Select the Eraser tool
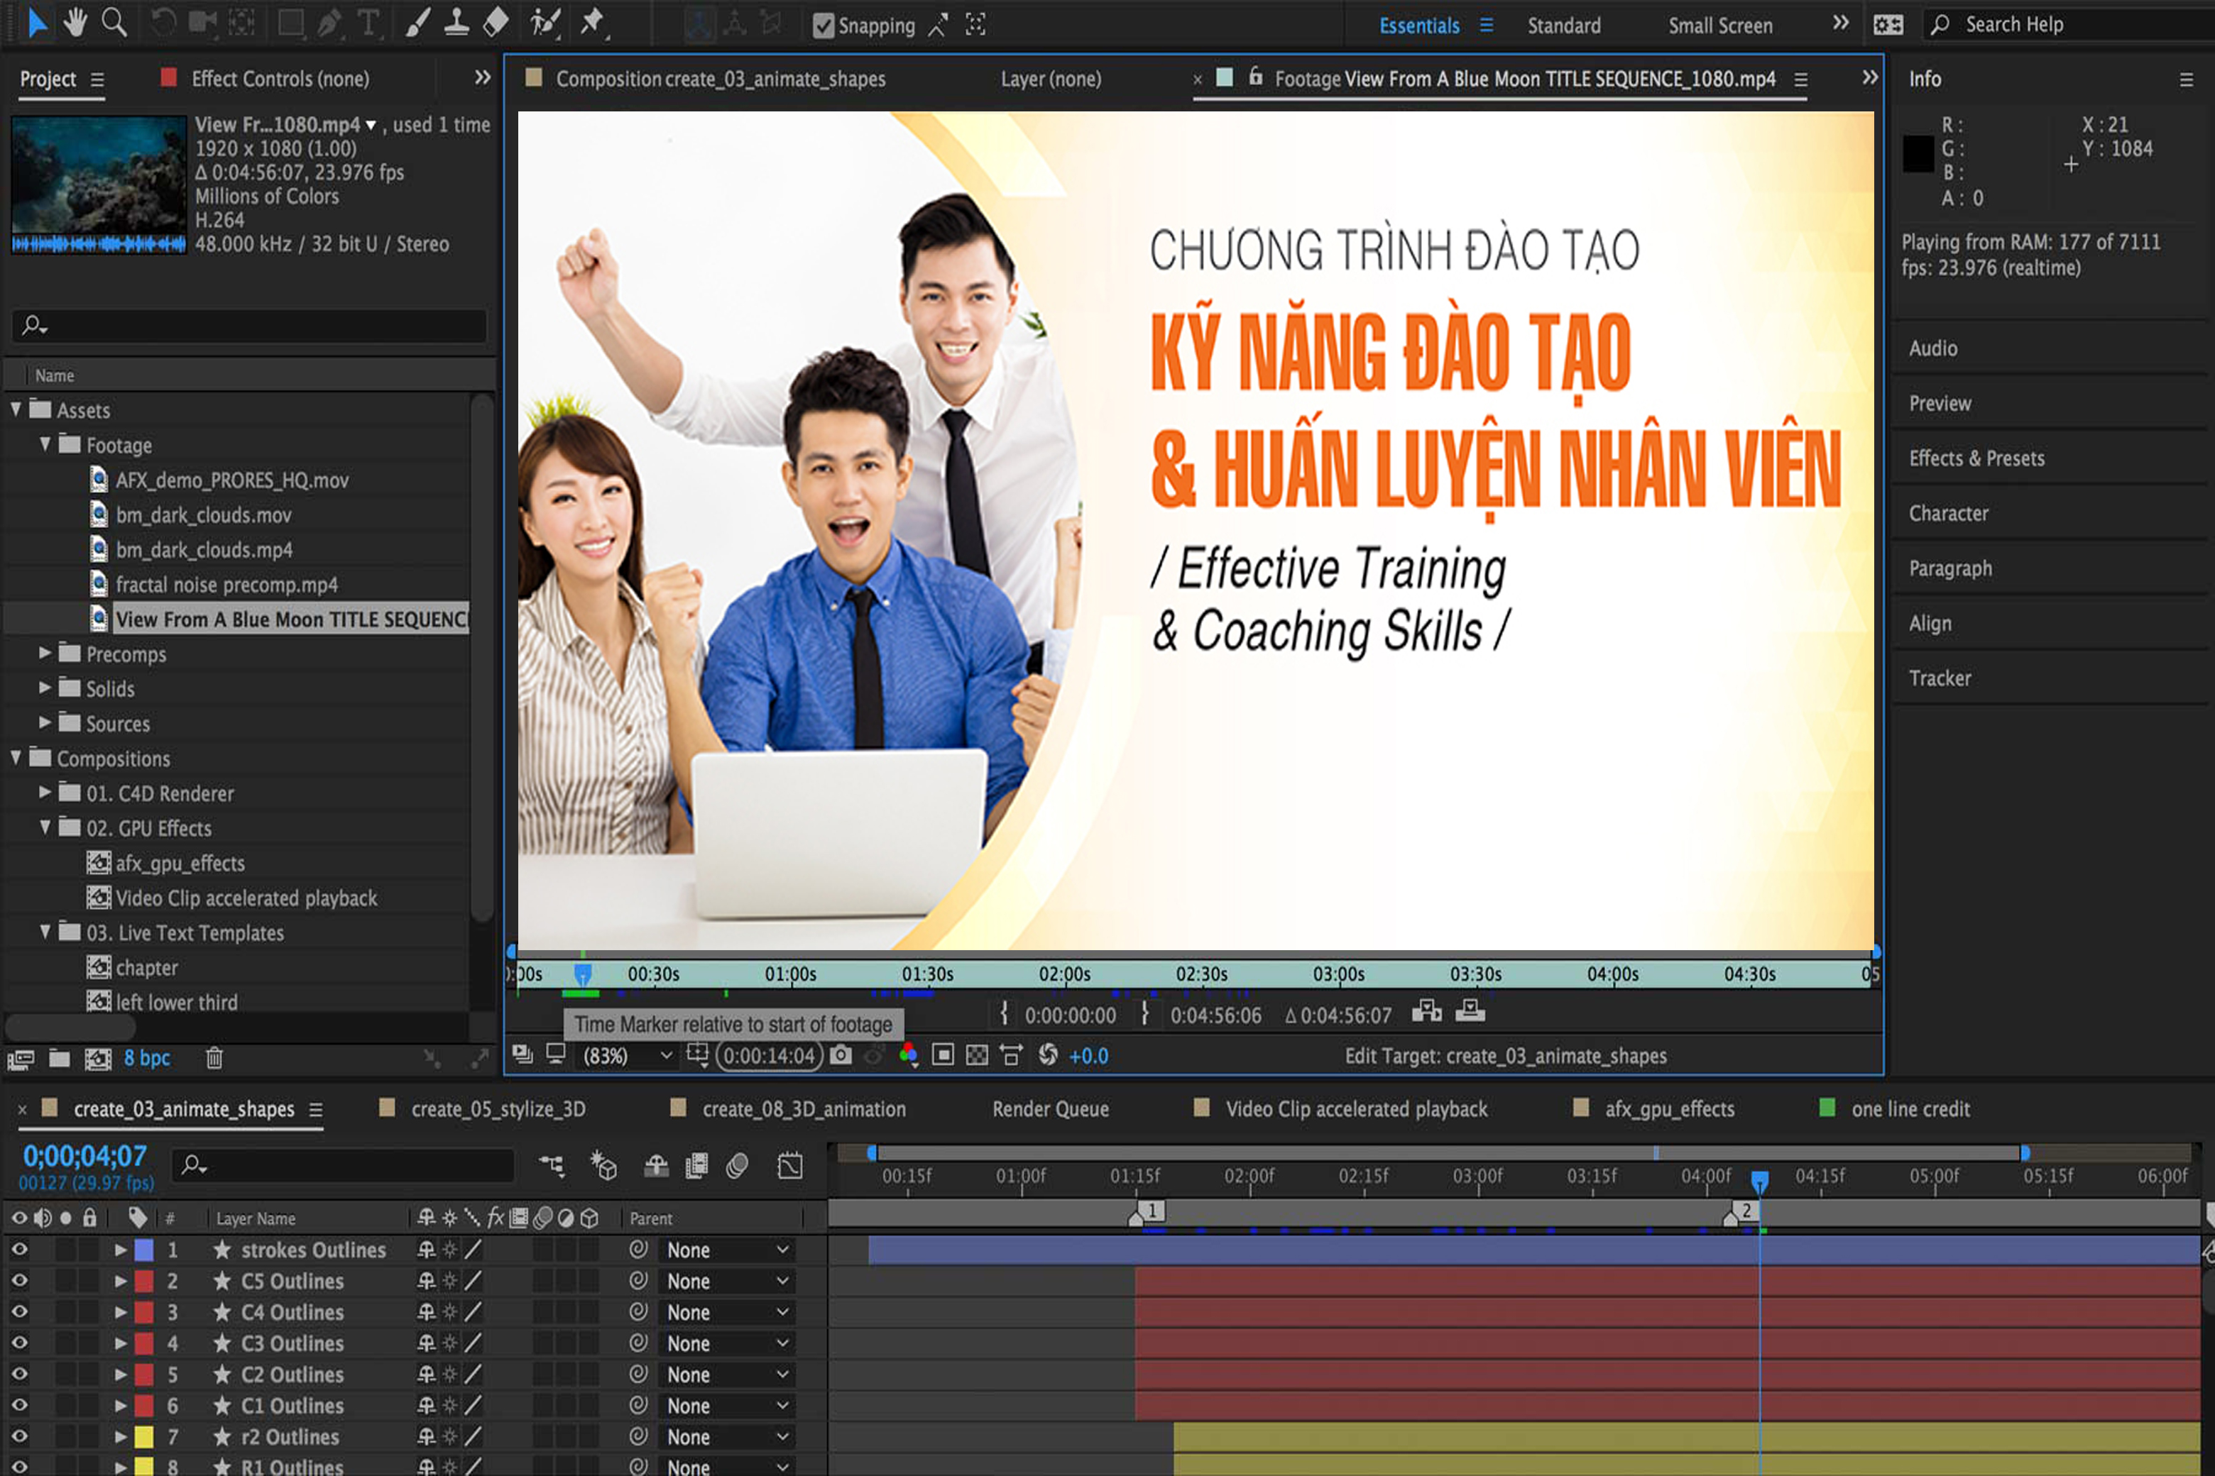Viewport: 2215px width, 1476px height. click(x=496, y=23)
